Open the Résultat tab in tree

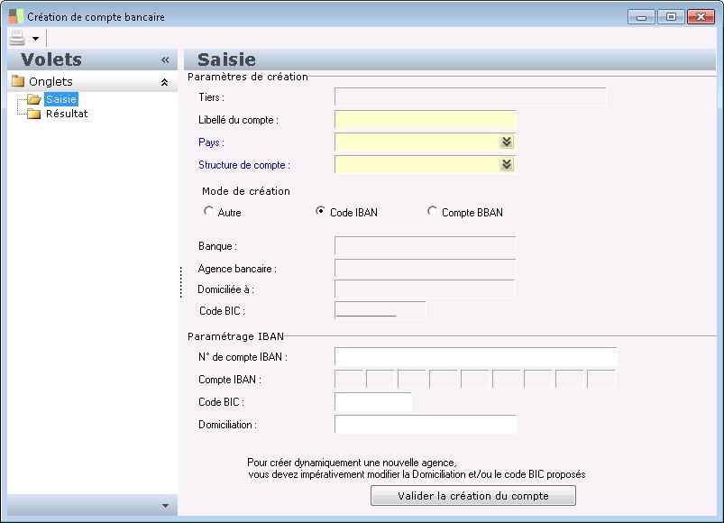click(x=67, y=114)
